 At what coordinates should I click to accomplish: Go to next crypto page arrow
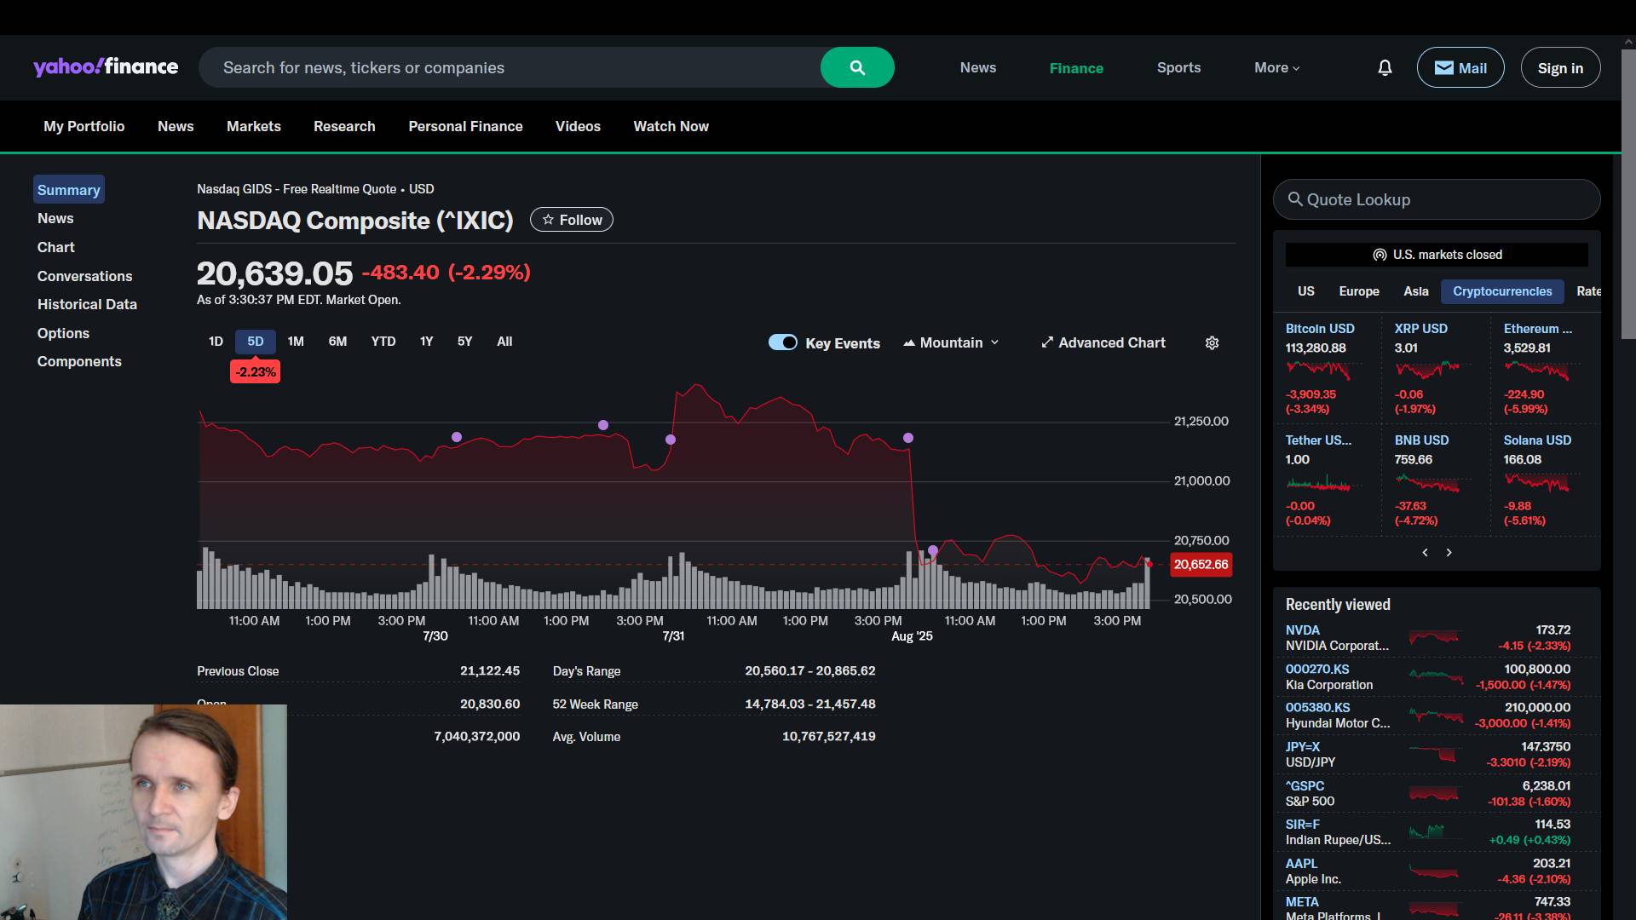tap(1449, 552)
